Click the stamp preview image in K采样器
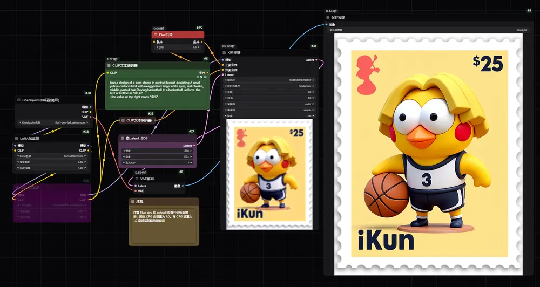This screenshot has width=540, height=287. pyautogui.click(x=269, y=174)
